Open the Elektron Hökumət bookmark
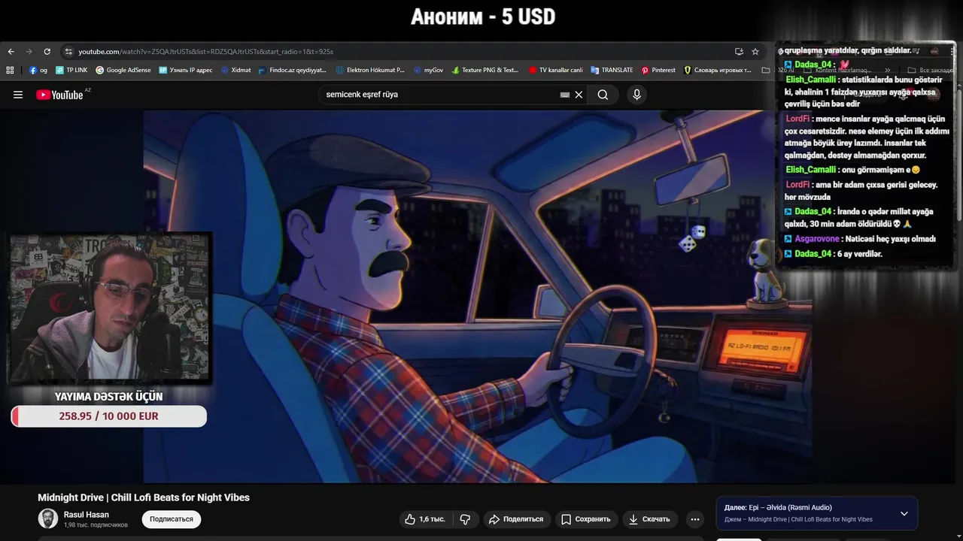The width and height of the screenshot is (963, 541). click(x=370, y=70)
